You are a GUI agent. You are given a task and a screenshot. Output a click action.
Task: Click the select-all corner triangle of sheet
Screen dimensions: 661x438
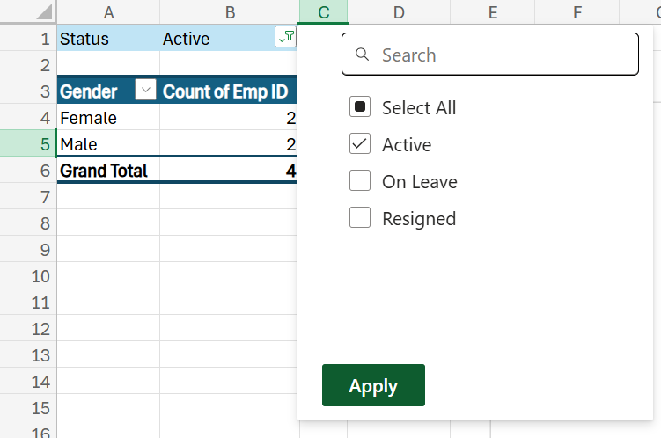(x=43, y=12)
